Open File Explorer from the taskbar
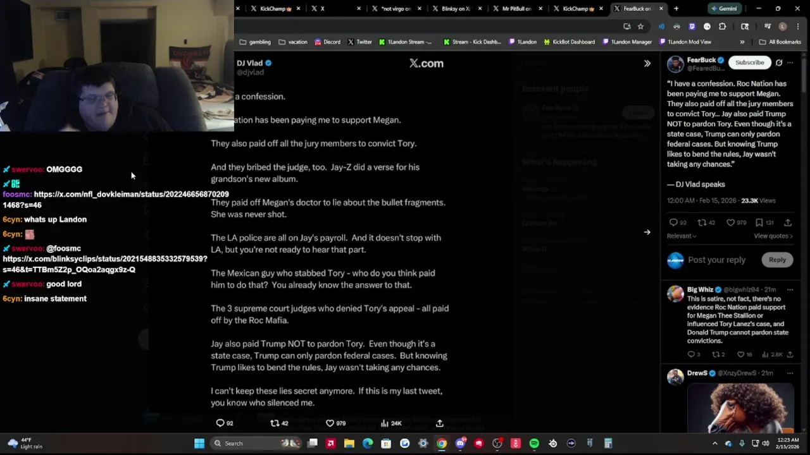 pos(349,443)
